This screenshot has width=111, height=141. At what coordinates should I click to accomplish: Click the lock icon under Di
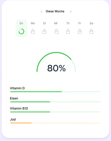pos(44,31)
